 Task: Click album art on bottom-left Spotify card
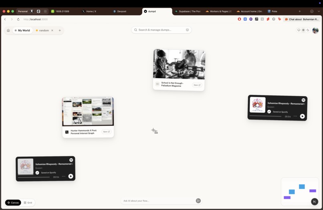(26, 166)
